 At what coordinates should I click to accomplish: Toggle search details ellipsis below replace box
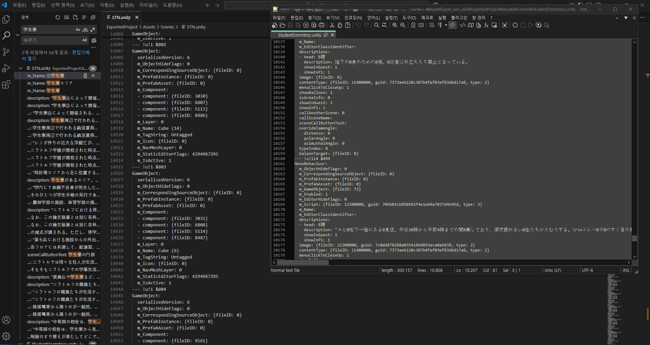(x=93, y=47)
